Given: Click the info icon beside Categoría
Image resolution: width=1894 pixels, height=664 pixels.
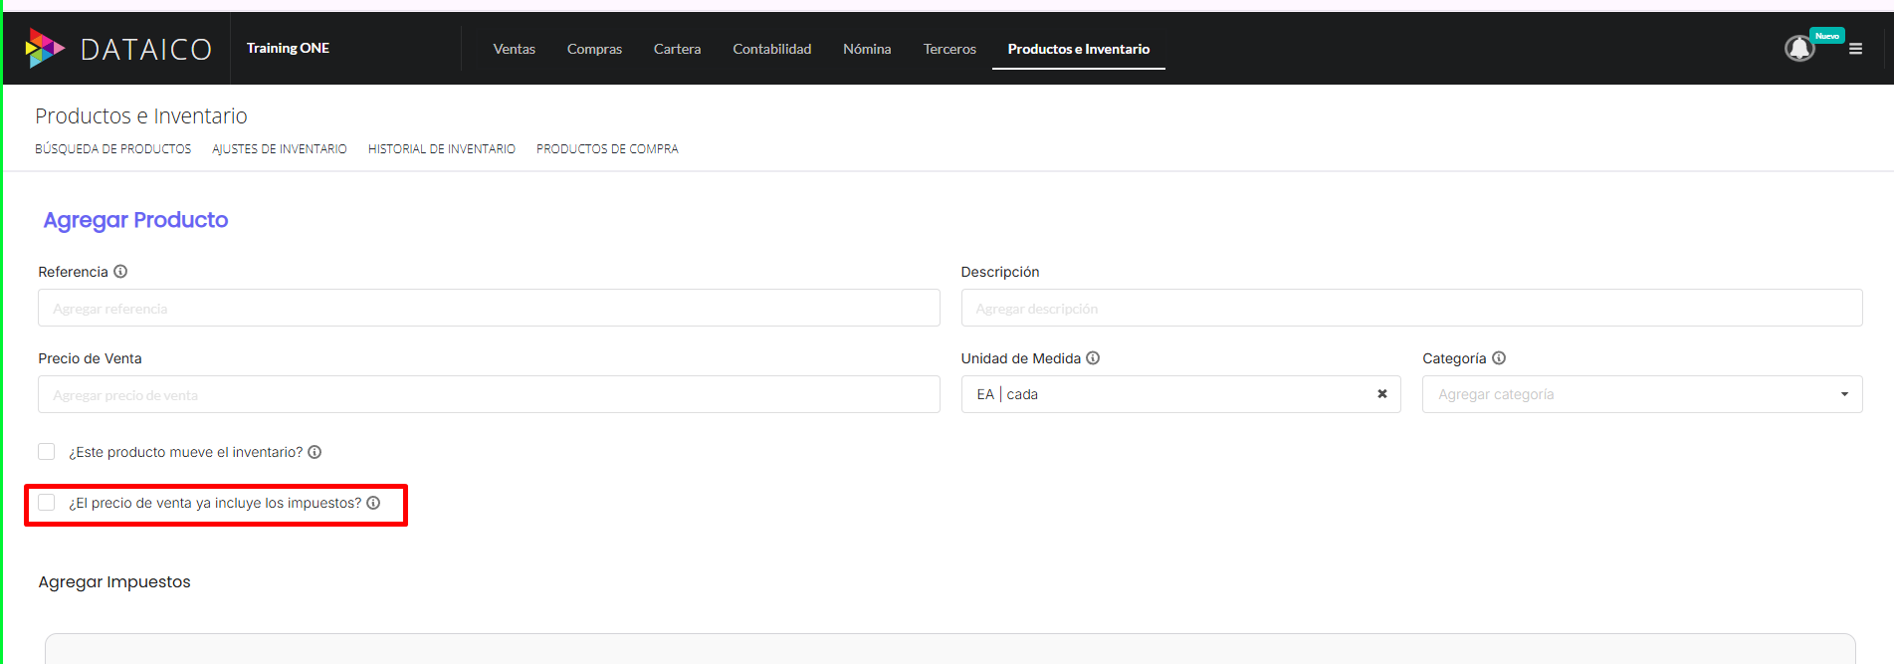Looking at the screenshot, I should 1499,358.
